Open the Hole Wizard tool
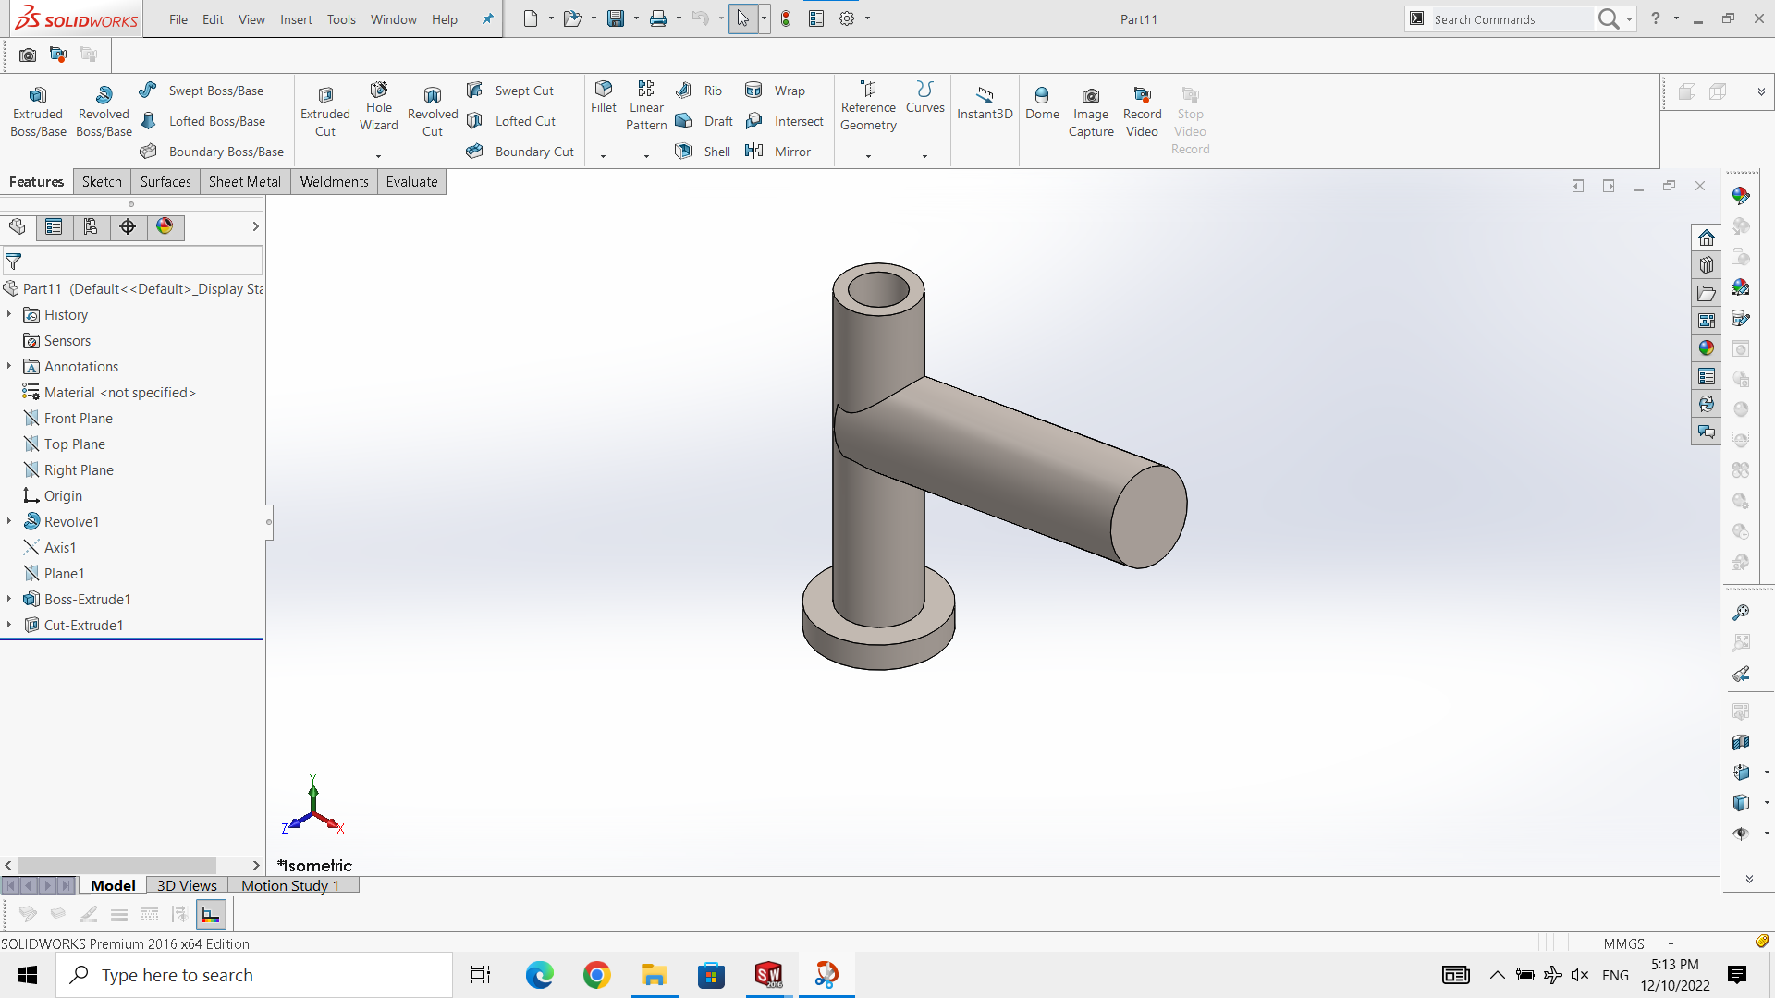The image size is (1775, 998). (x=379, y=107)
